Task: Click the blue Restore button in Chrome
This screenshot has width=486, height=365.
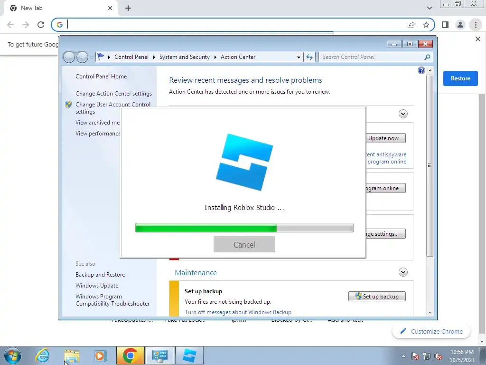Action: (460, 78)
